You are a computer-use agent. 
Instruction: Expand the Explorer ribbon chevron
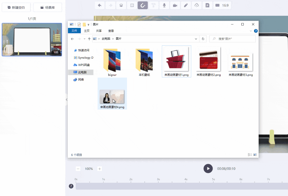[x=251, y=31]
